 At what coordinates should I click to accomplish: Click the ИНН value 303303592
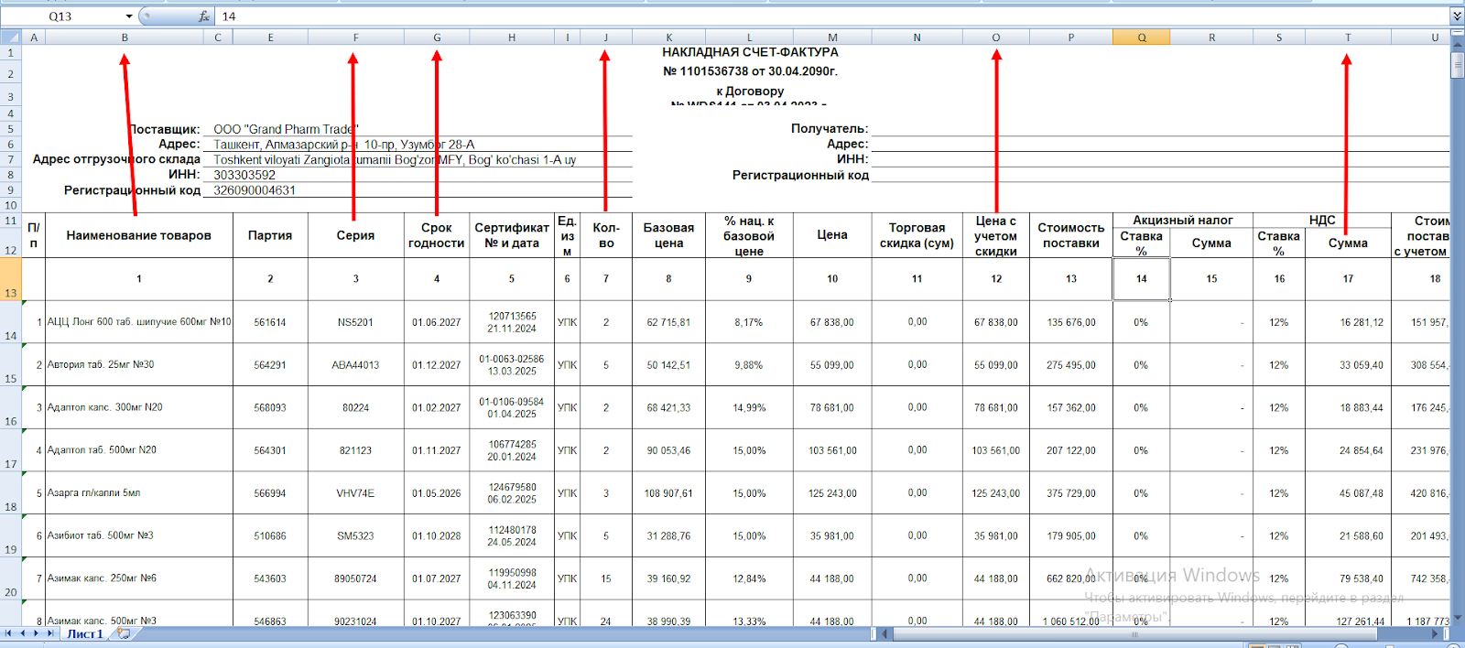point(244,175)
